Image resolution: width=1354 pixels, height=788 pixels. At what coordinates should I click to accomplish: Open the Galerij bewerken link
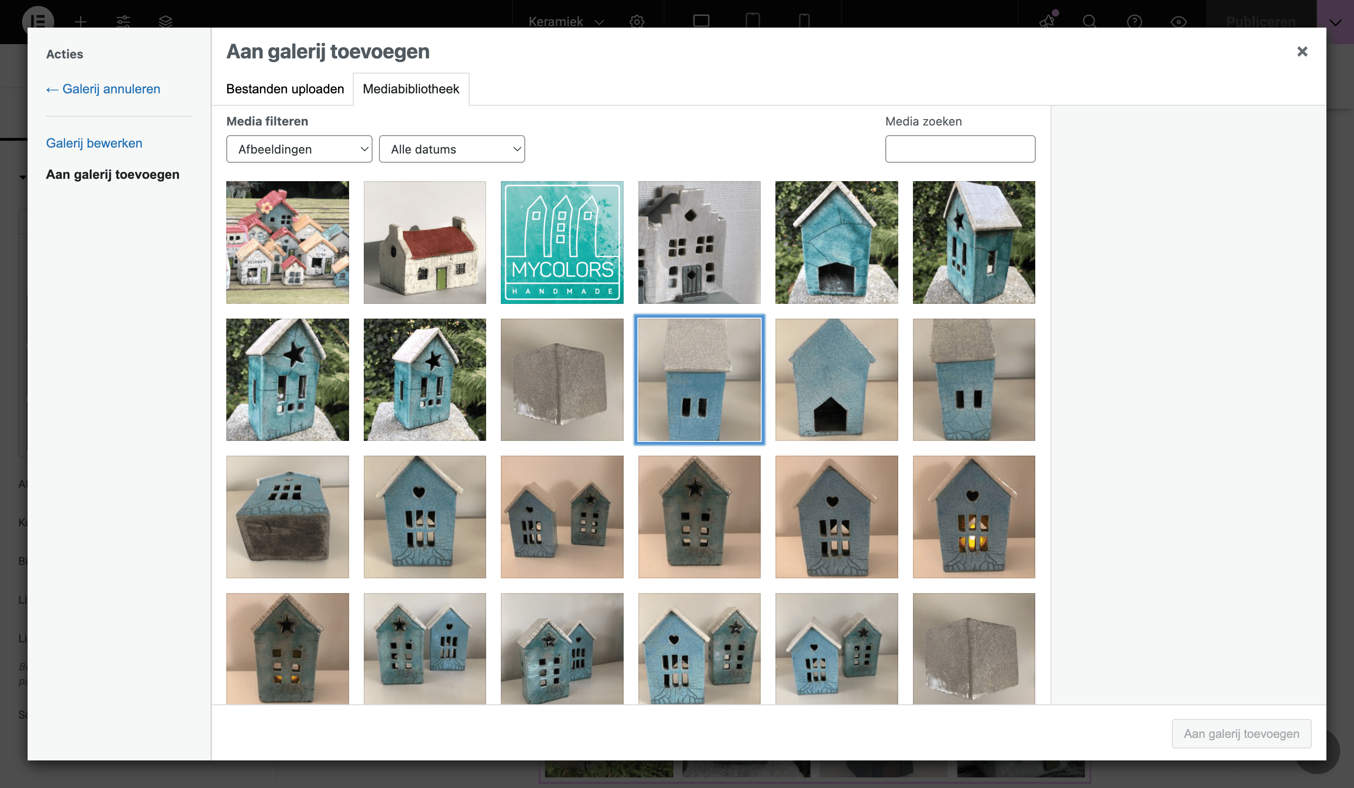tap(94, 143)
